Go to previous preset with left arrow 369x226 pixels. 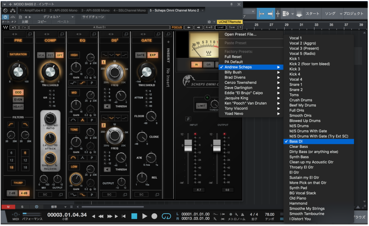point(189,27)
